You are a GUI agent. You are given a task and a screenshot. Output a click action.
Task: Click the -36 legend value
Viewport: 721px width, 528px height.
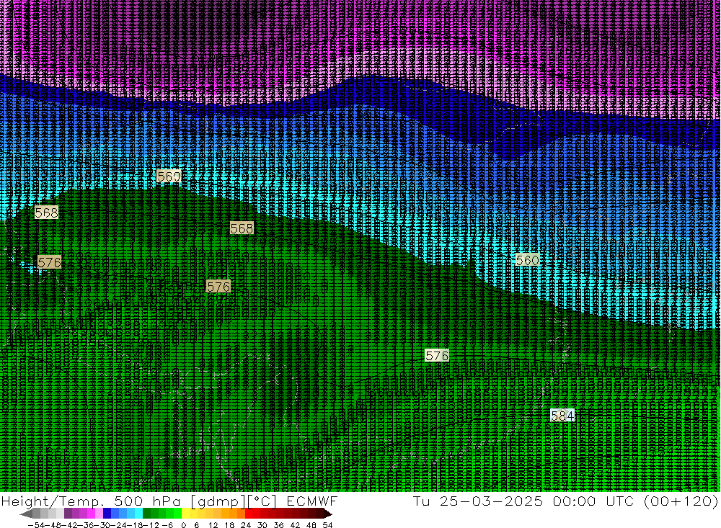[86, 525]
